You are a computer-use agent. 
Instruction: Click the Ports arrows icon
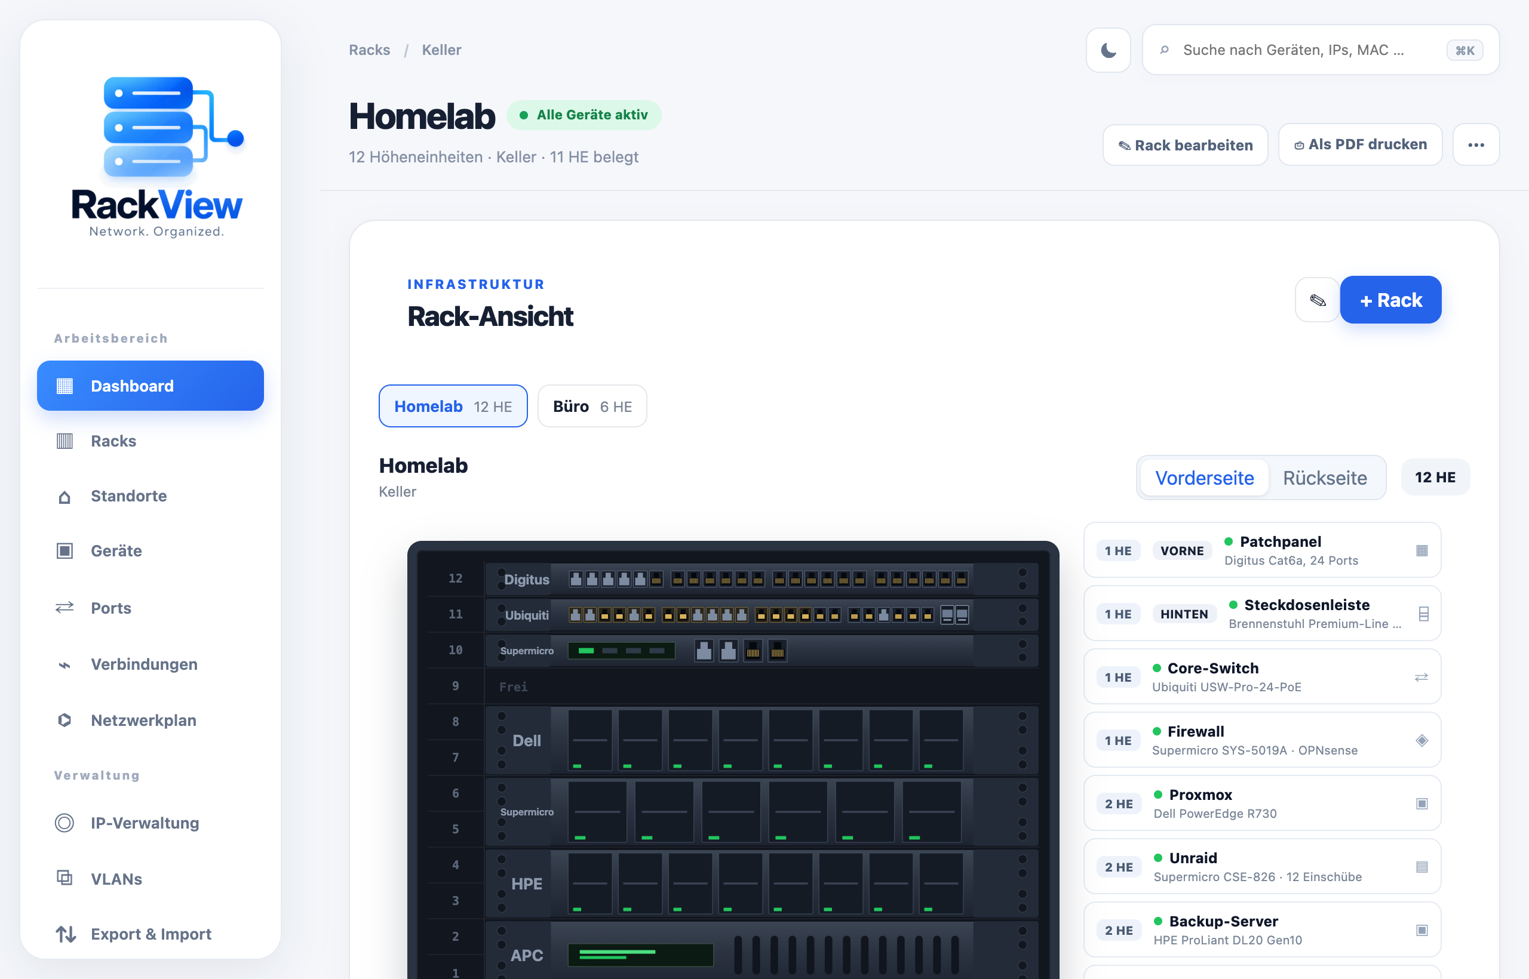[65, 608]
